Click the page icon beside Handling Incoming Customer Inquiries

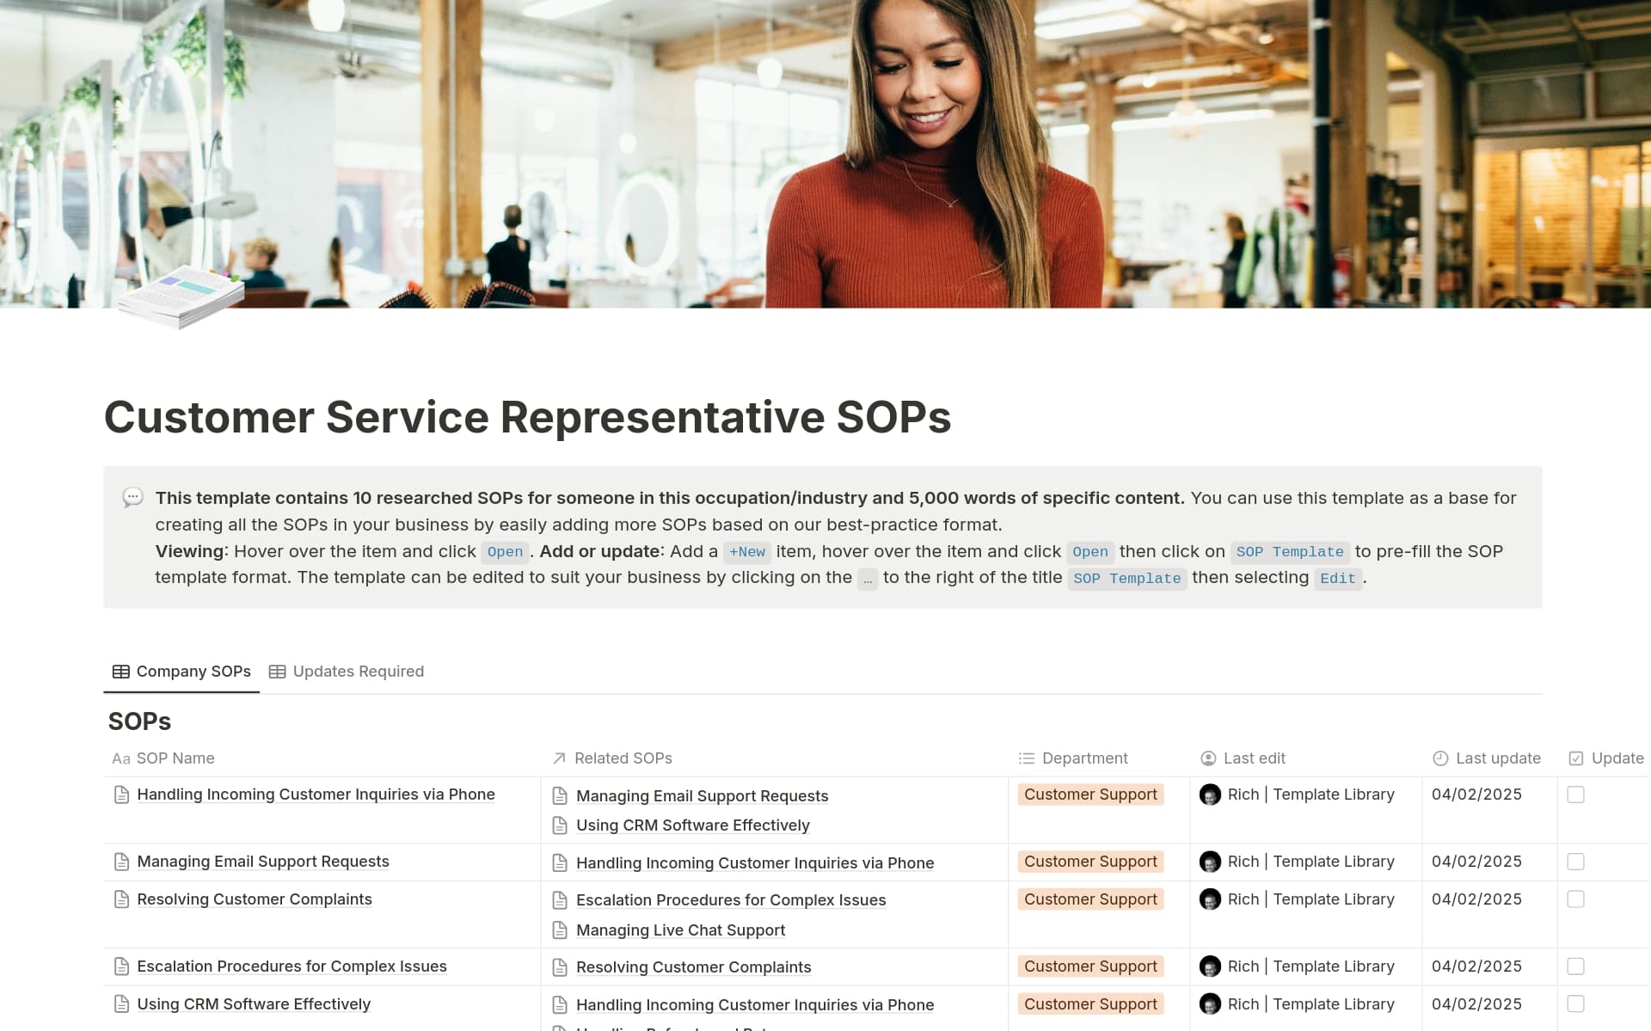tap(120, 794)
